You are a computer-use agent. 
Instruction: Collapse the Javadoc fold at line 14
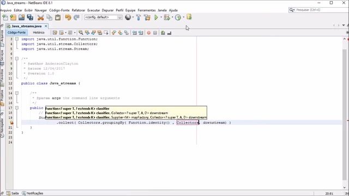click(17, 93)
